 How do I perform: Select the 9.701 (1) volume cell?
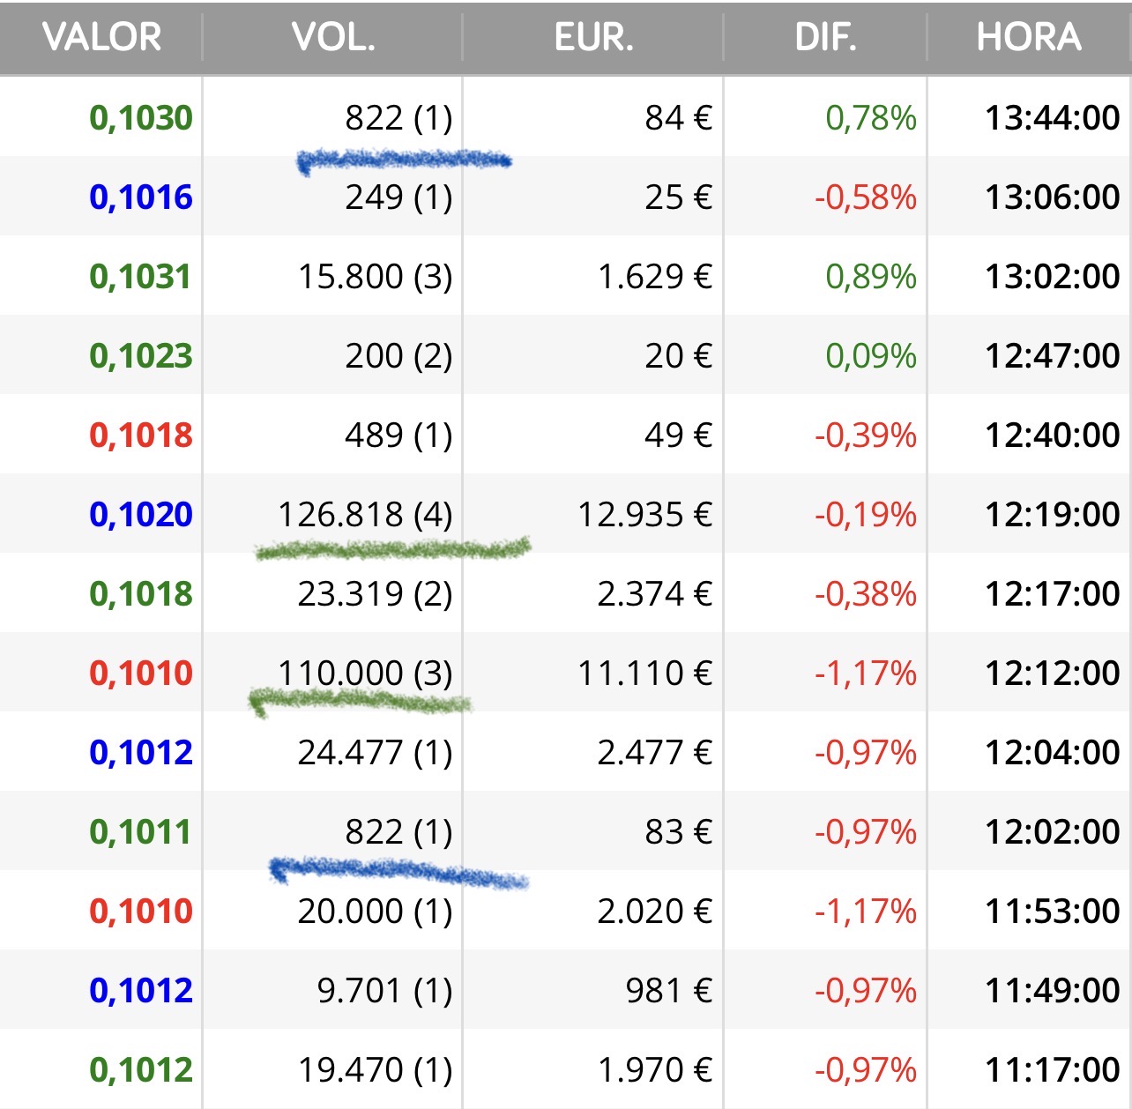[x=384, y=991]
